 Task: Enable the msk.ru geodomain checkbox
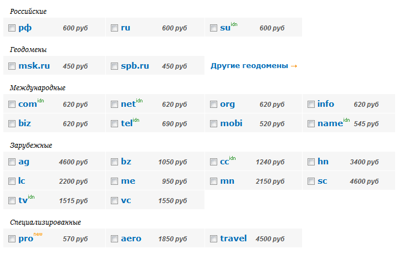[x=12, y=66]
